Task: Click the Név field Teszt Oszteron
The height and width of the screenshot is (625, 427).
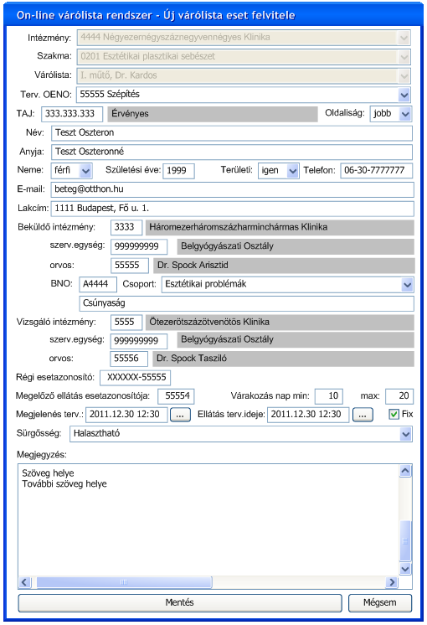Action: [x=232, y=133]
